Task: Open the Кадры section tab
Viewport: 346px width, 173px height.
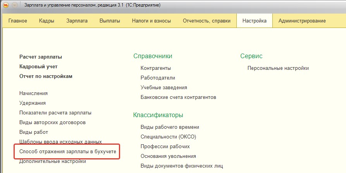Action: coord(46,21)
